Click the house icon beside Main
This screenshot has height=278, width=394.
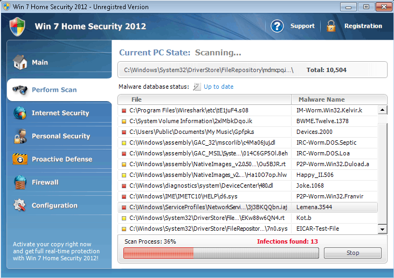click(x=20, y=62)
